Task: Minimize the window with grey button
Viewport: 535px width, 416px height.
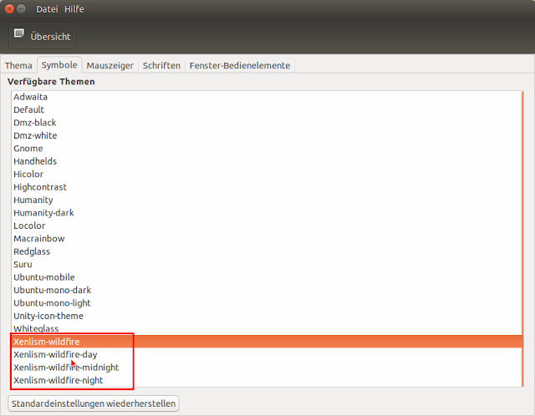Action: pos(22,9)
